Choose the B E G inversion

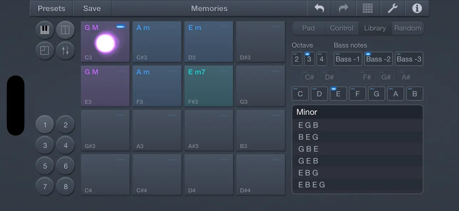pos(357,137)
